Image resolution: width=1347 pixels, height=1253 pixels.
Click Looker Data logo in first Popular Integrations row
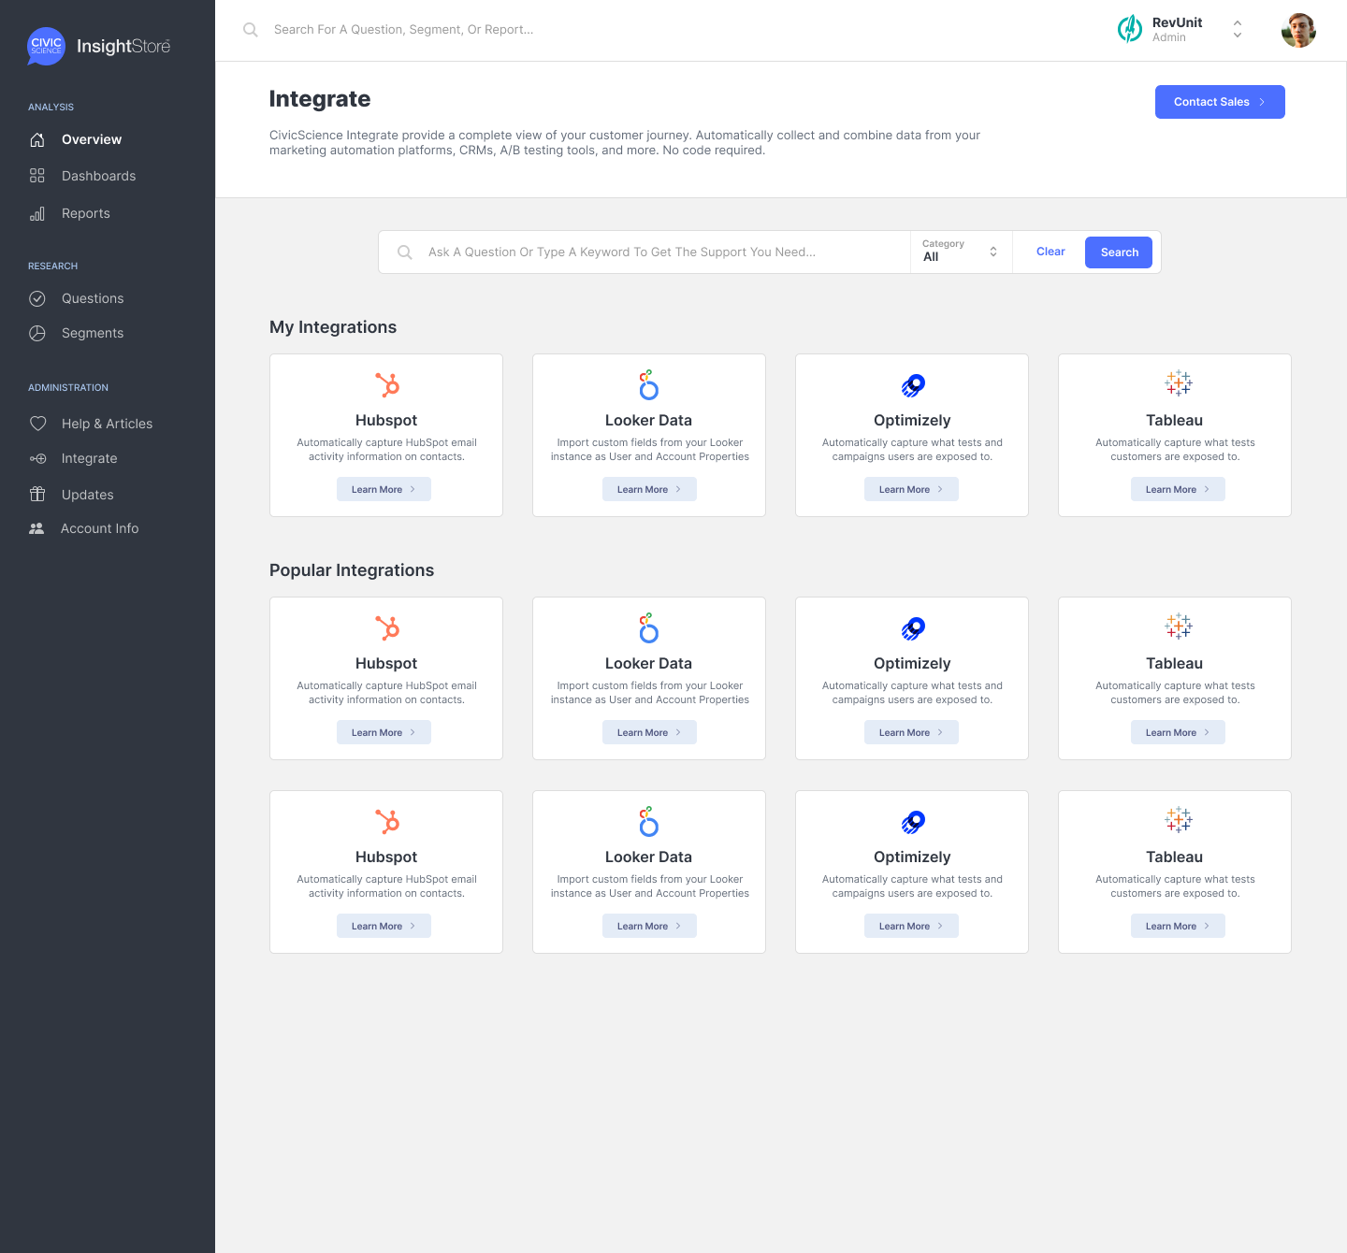(648, 627)
